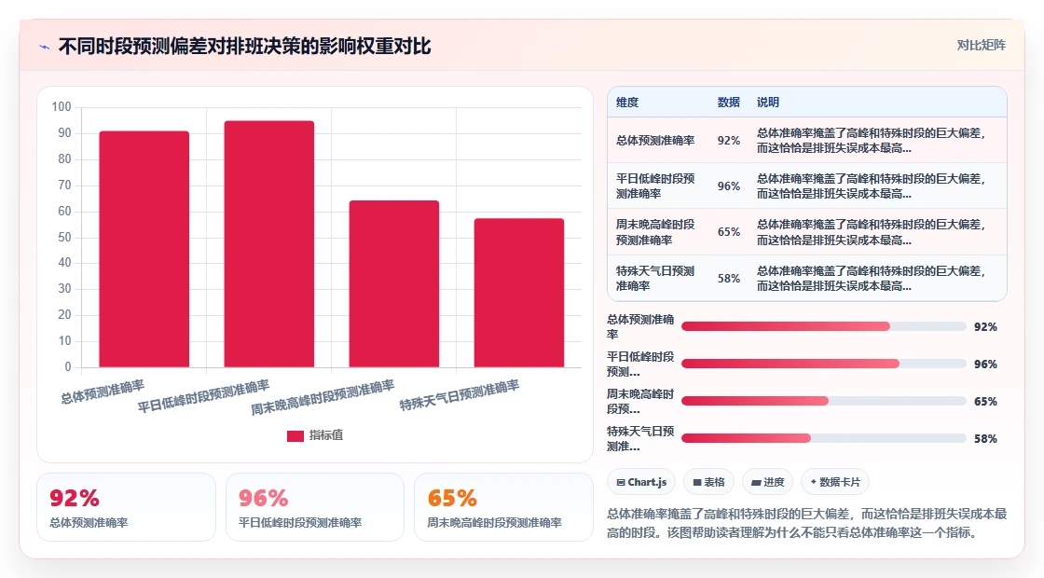
Task: Click the y-axis value 100
Action: tap(62, 106)
